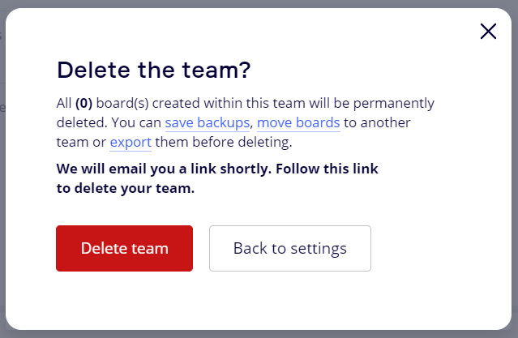The width and height of the screenshot is (518, 338).
Task: Click the red Delete team button
Action: (x=124, y=248)
